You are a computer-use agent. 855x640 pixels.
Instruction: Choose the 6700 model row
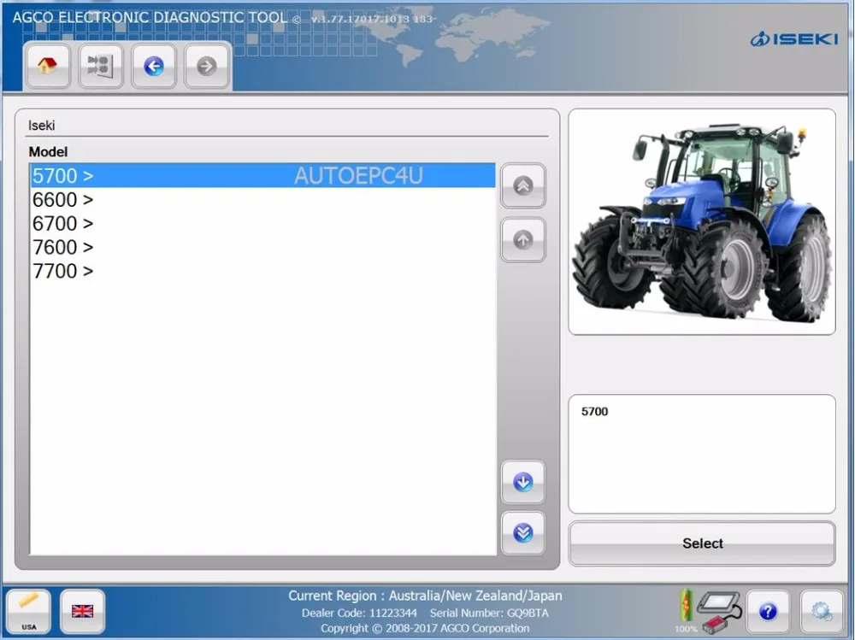pyautogui.click(x=262, y=224)
